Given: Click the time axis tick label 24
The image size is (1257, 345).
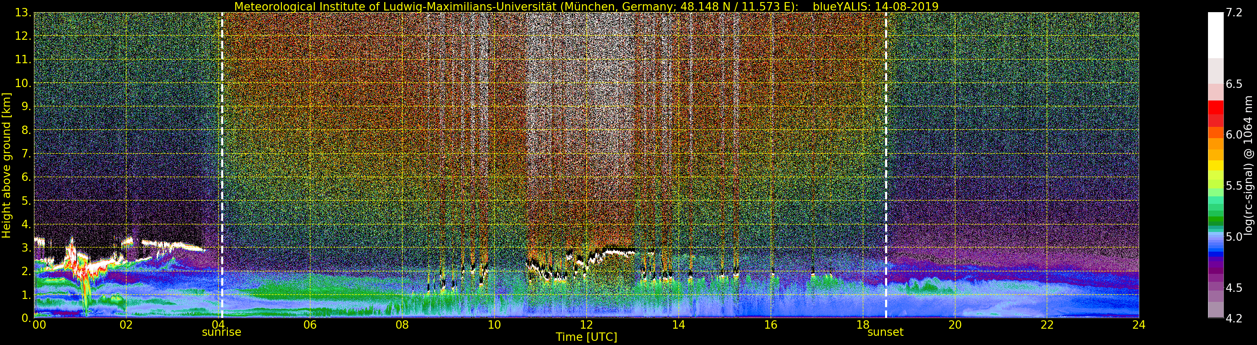Looking at the screenshot, I should point(1139,325).
